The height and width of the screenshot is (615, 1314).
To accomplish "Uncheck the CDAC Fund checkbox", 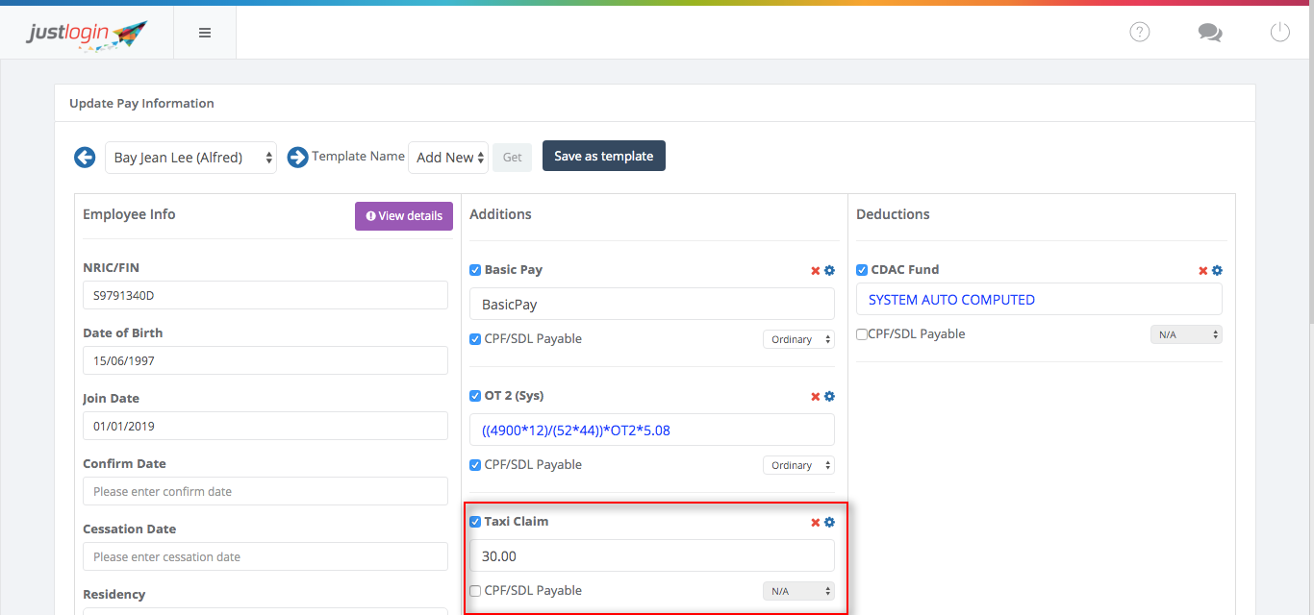I will pyautogui.click(x=862, y=270).
